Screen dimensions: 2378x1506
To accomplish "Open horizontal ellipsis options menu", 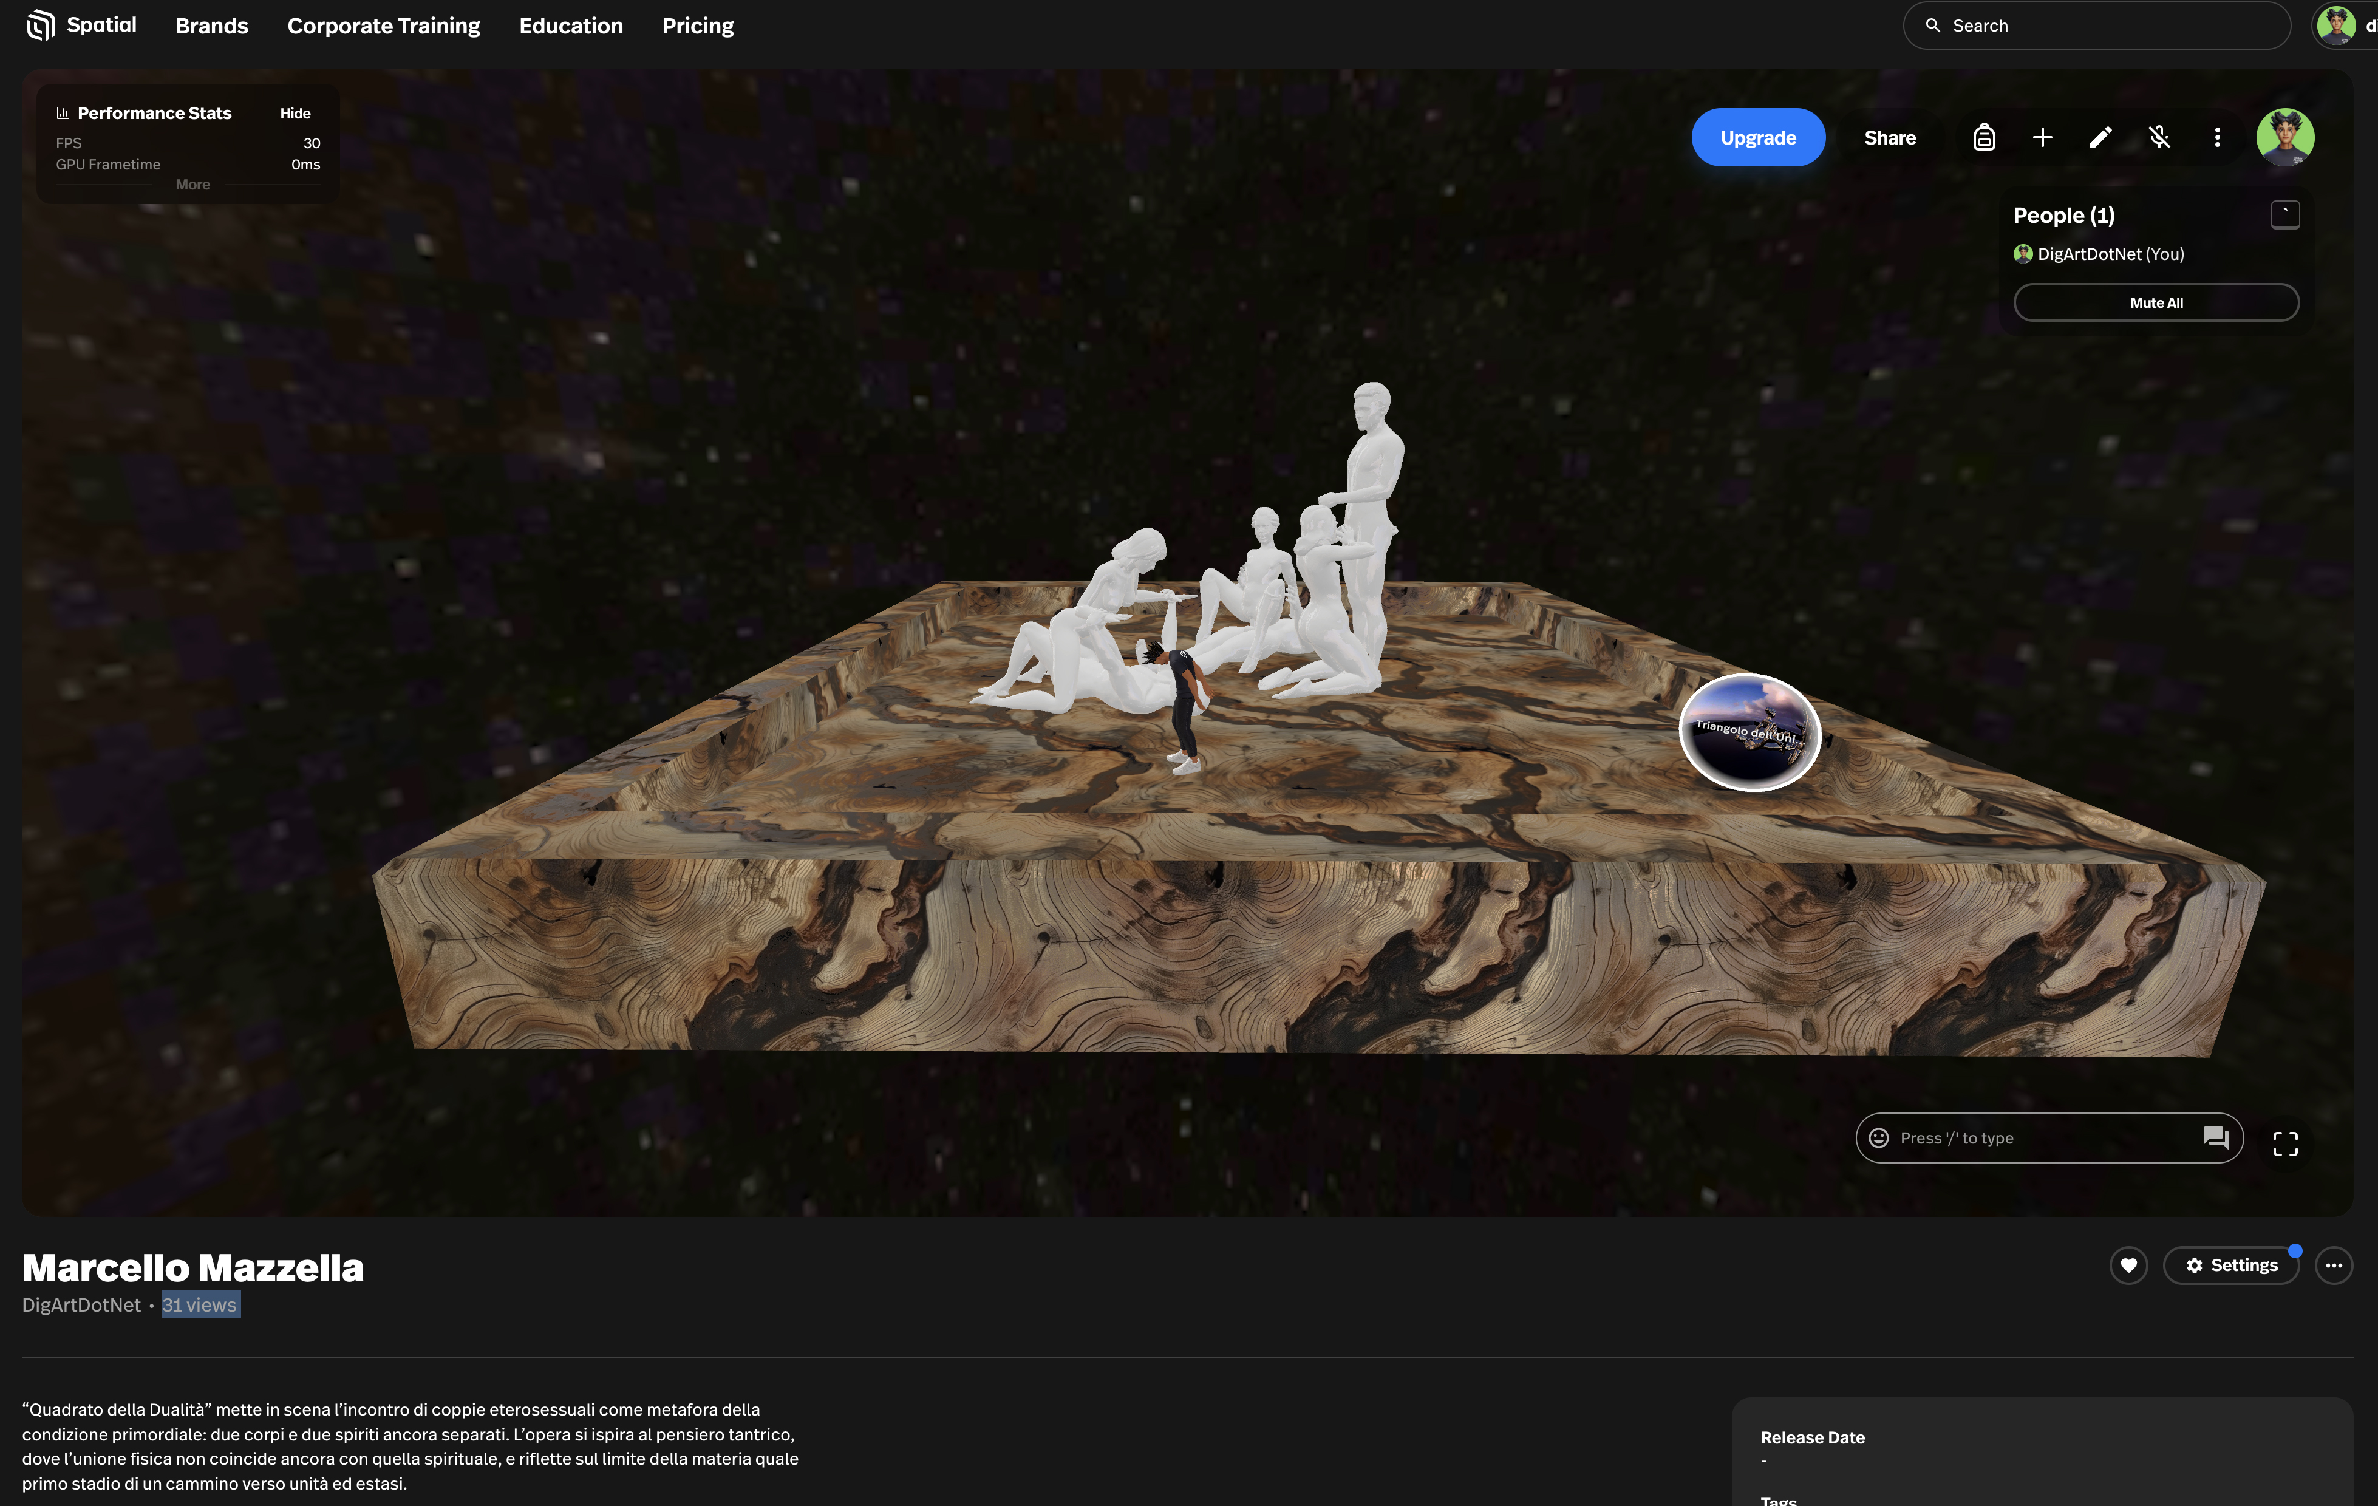I will [2334, 1265].
